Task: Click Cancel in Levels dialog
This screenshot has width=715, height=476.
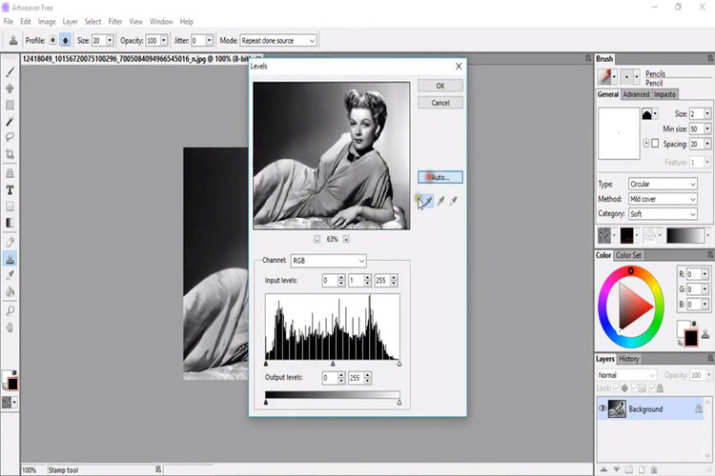Action: click(440, 103)
